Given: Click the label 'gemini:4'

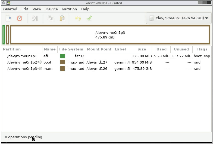Looking at the screenshot, I should 122,62.
